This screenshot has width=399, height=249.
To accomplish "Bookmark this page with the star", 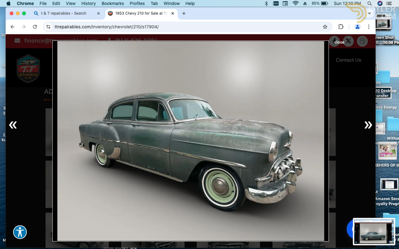I will 325,27.
